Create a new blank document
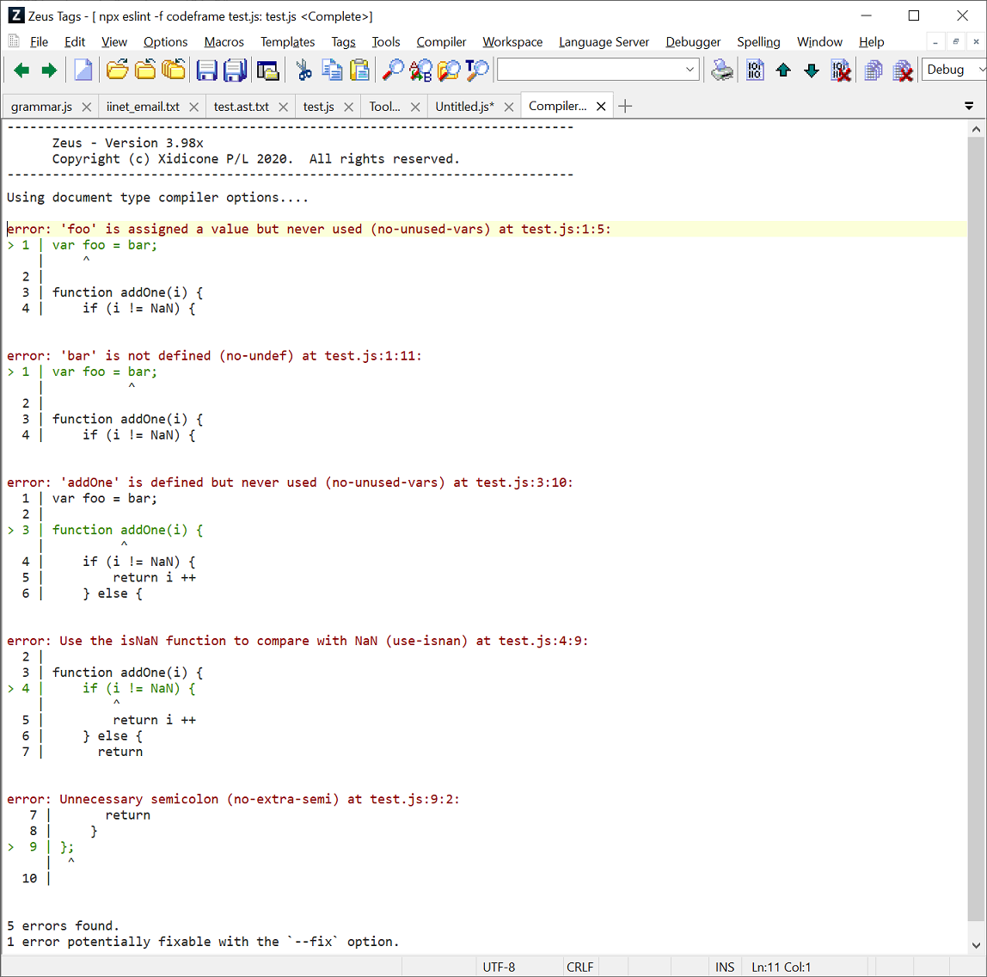987x977 pixels. (x=83, y=70)
